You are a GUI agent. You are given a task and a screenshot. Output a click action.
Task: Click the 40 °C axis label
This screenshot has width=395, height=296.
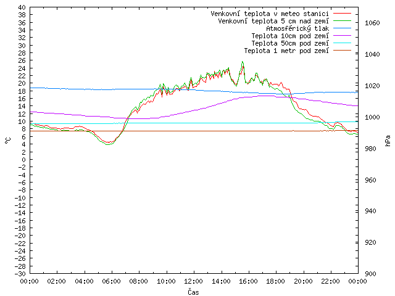(x=22, y=7)
